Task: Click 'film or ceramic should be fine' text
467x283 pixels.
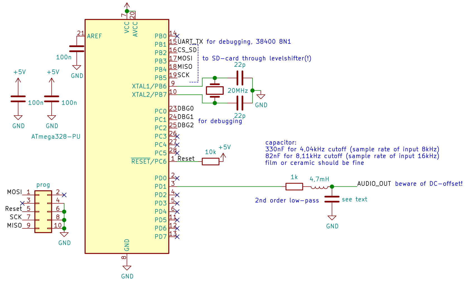Action: [x=314, y=163]
